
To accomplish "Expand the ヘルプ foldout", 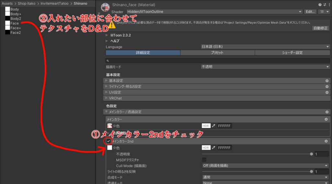I will click(107, 41).
